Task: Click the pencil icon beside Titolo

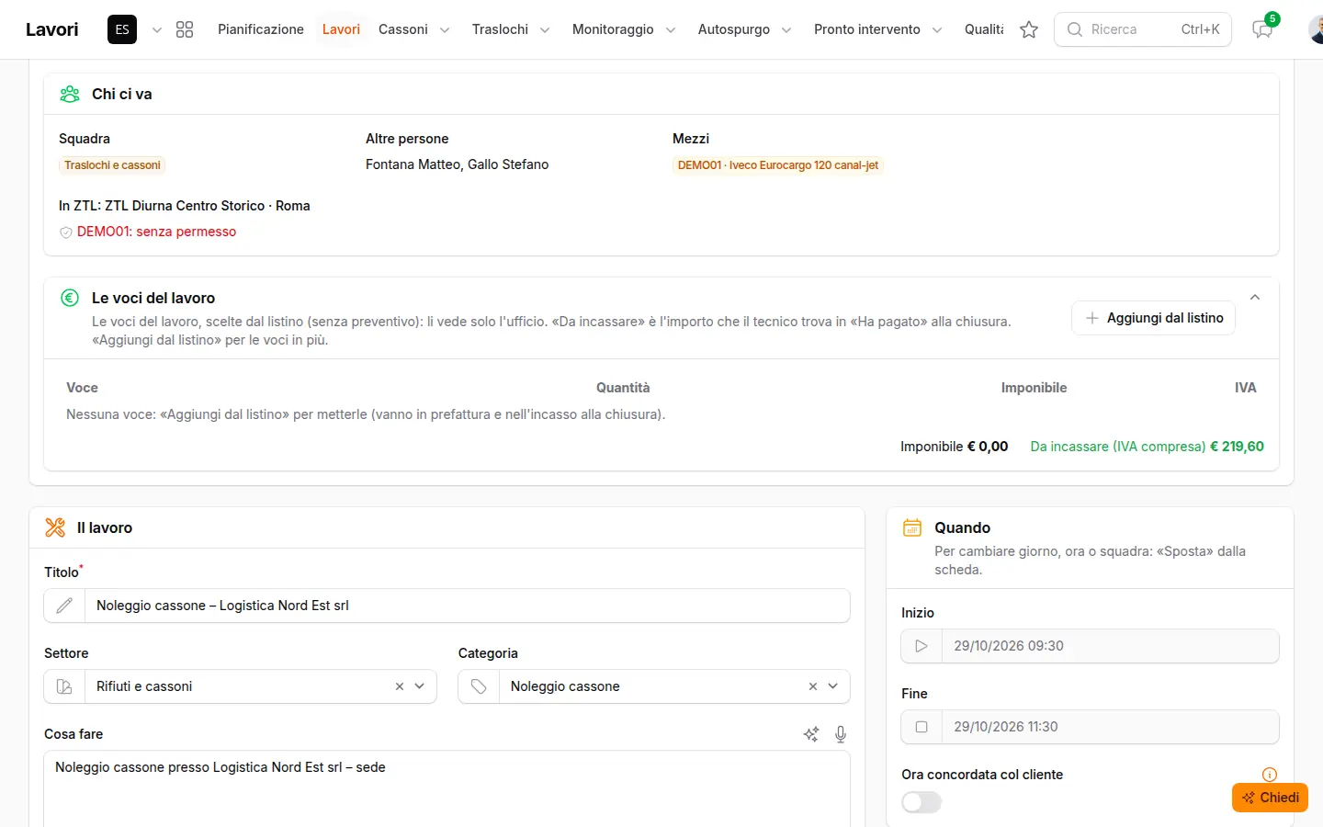Action: click(x=64, y=606)
